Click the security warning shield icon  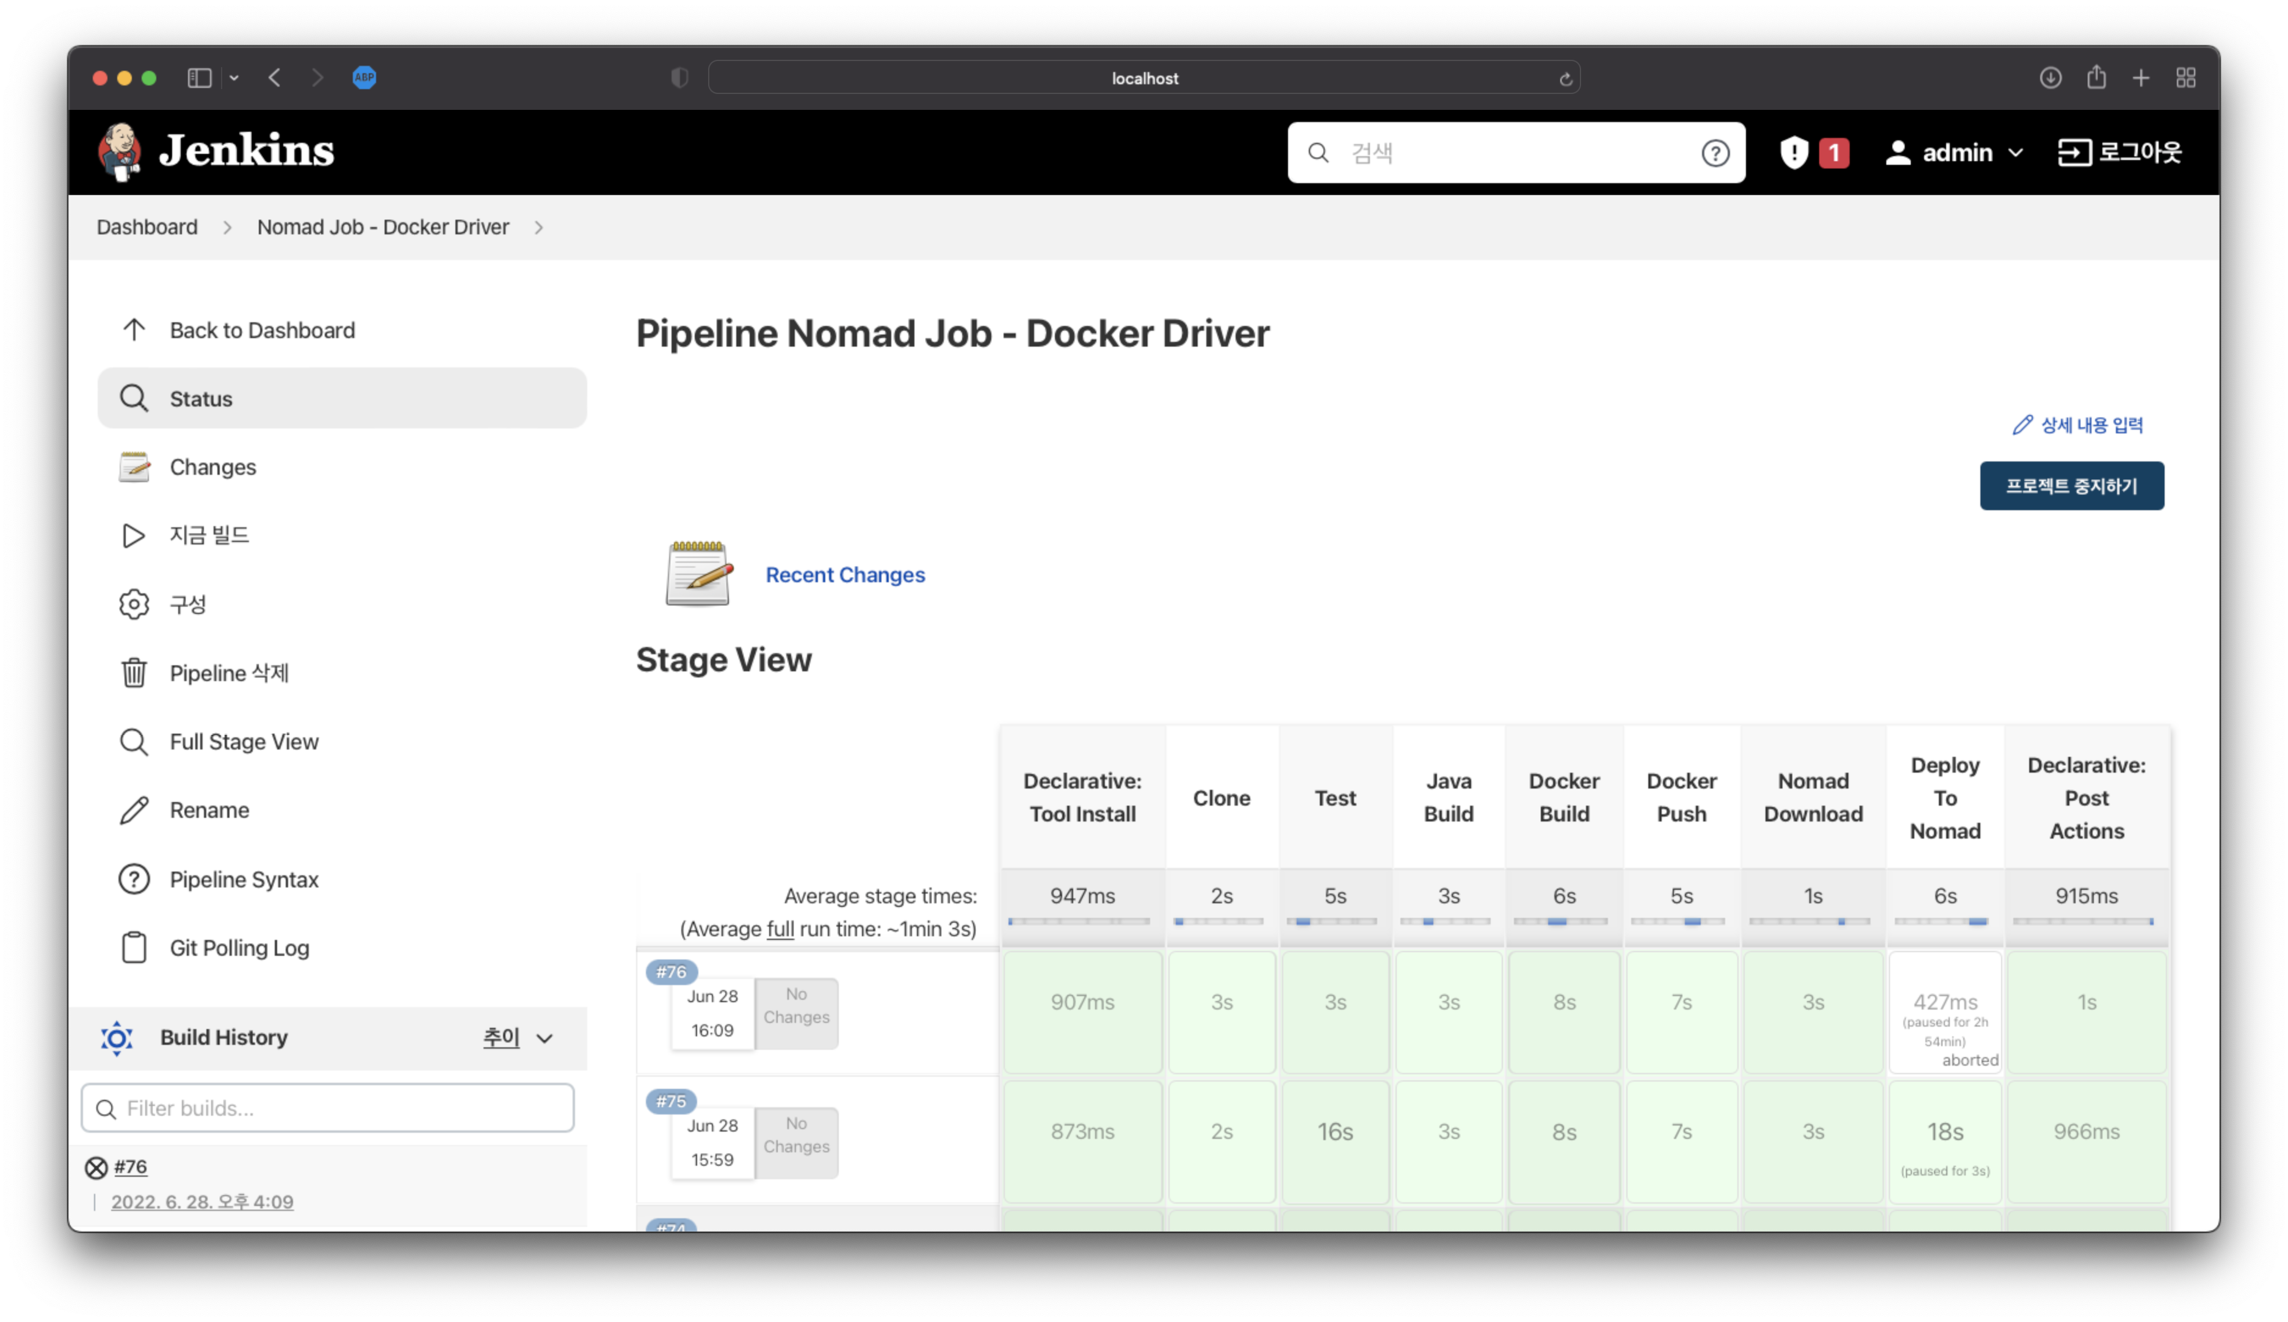pos(1793,153)
